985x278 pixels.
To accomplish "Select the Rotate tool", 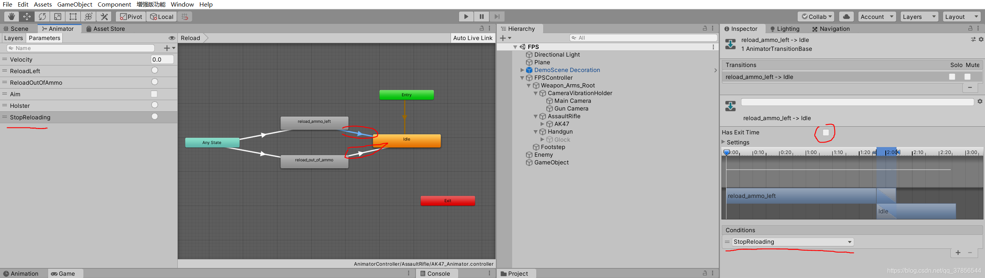I will [42, 17].
